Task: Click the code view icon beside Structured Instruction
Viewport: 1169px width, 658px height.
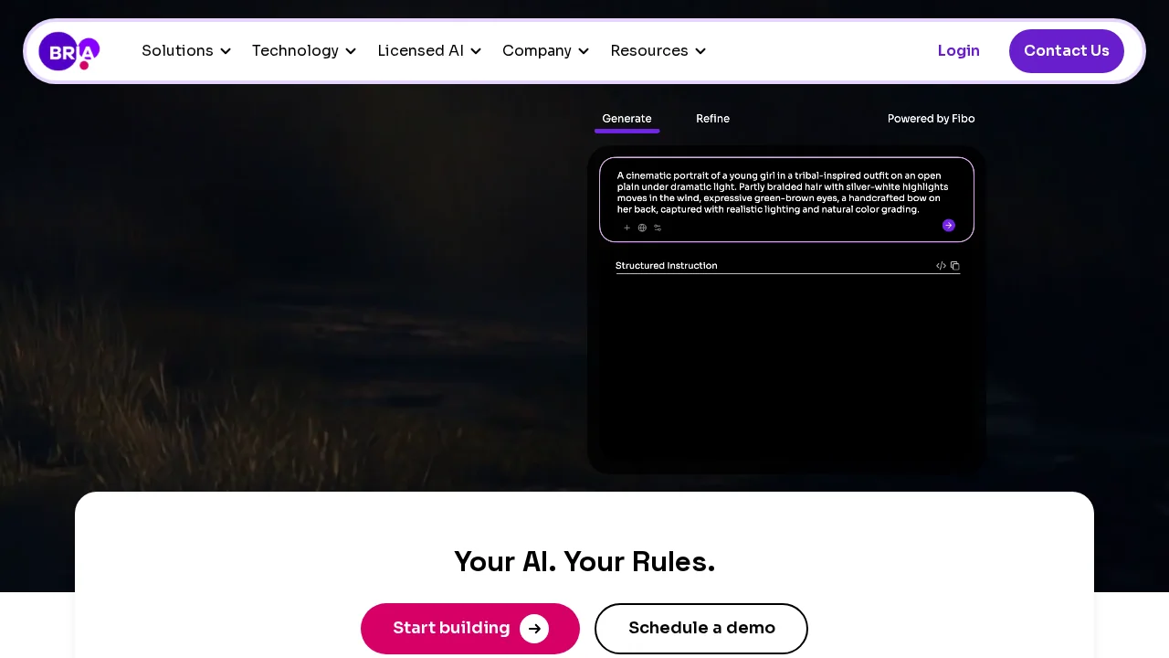Action: pos(941,266)
